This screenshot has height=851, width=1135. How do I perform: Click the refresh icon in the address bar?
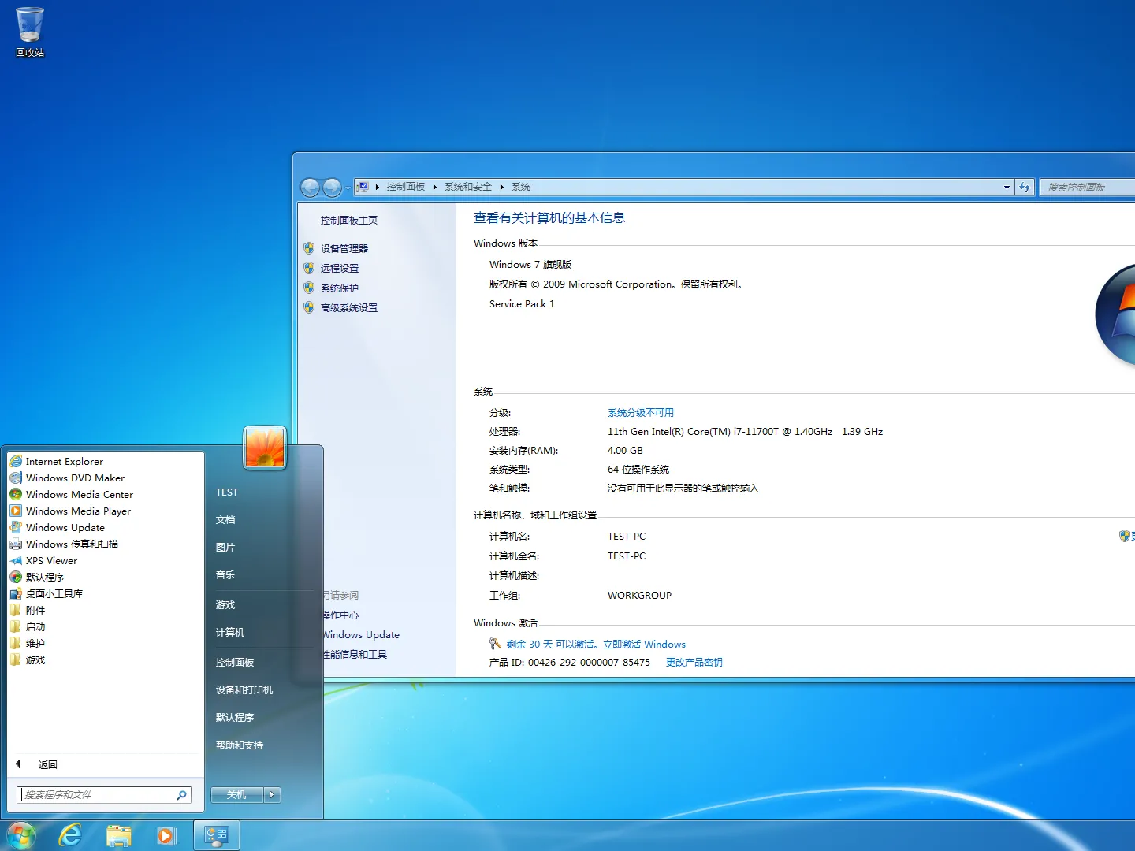point(1024,187)
